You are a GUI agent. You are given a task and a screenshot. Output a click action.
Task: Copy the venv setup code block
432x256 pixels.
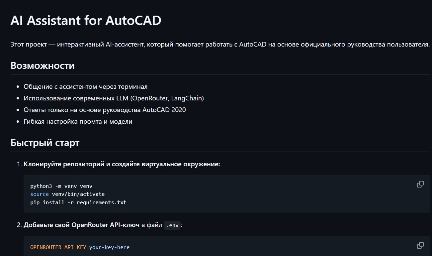420,184
